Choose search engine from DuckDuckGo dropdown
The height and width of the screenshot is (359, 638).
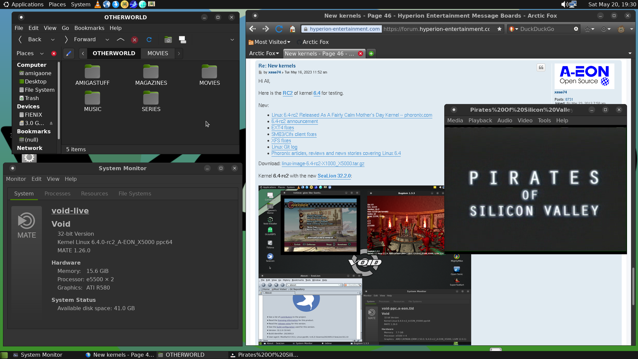514,29
